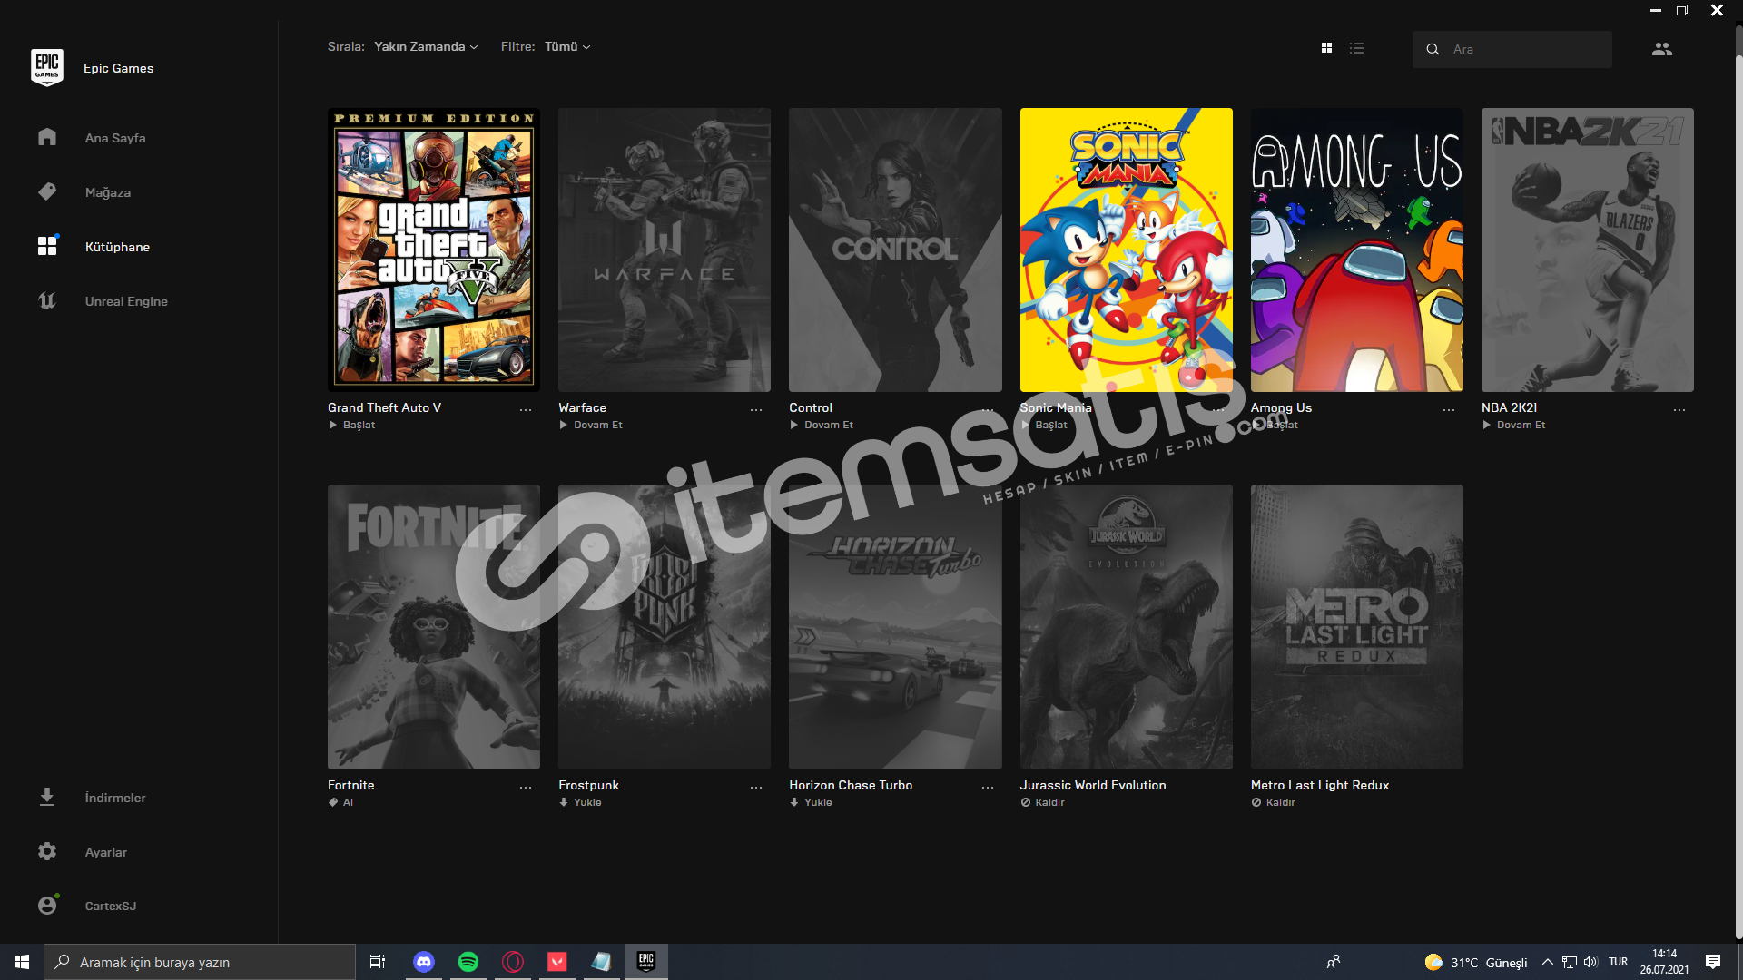Click Al under Fortnite
Viewport: 1743px width, 980px height.
click(340, 802)
